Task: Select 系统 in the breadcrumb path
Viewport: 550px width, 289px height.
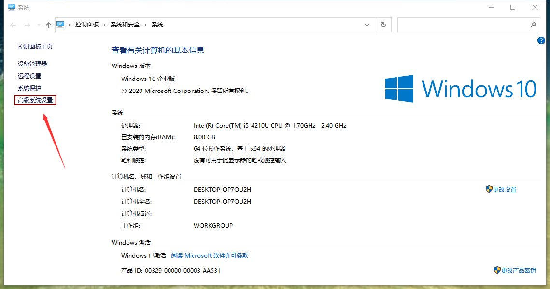Action: 157,25
